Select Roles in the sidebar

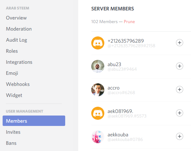[12, 51]
